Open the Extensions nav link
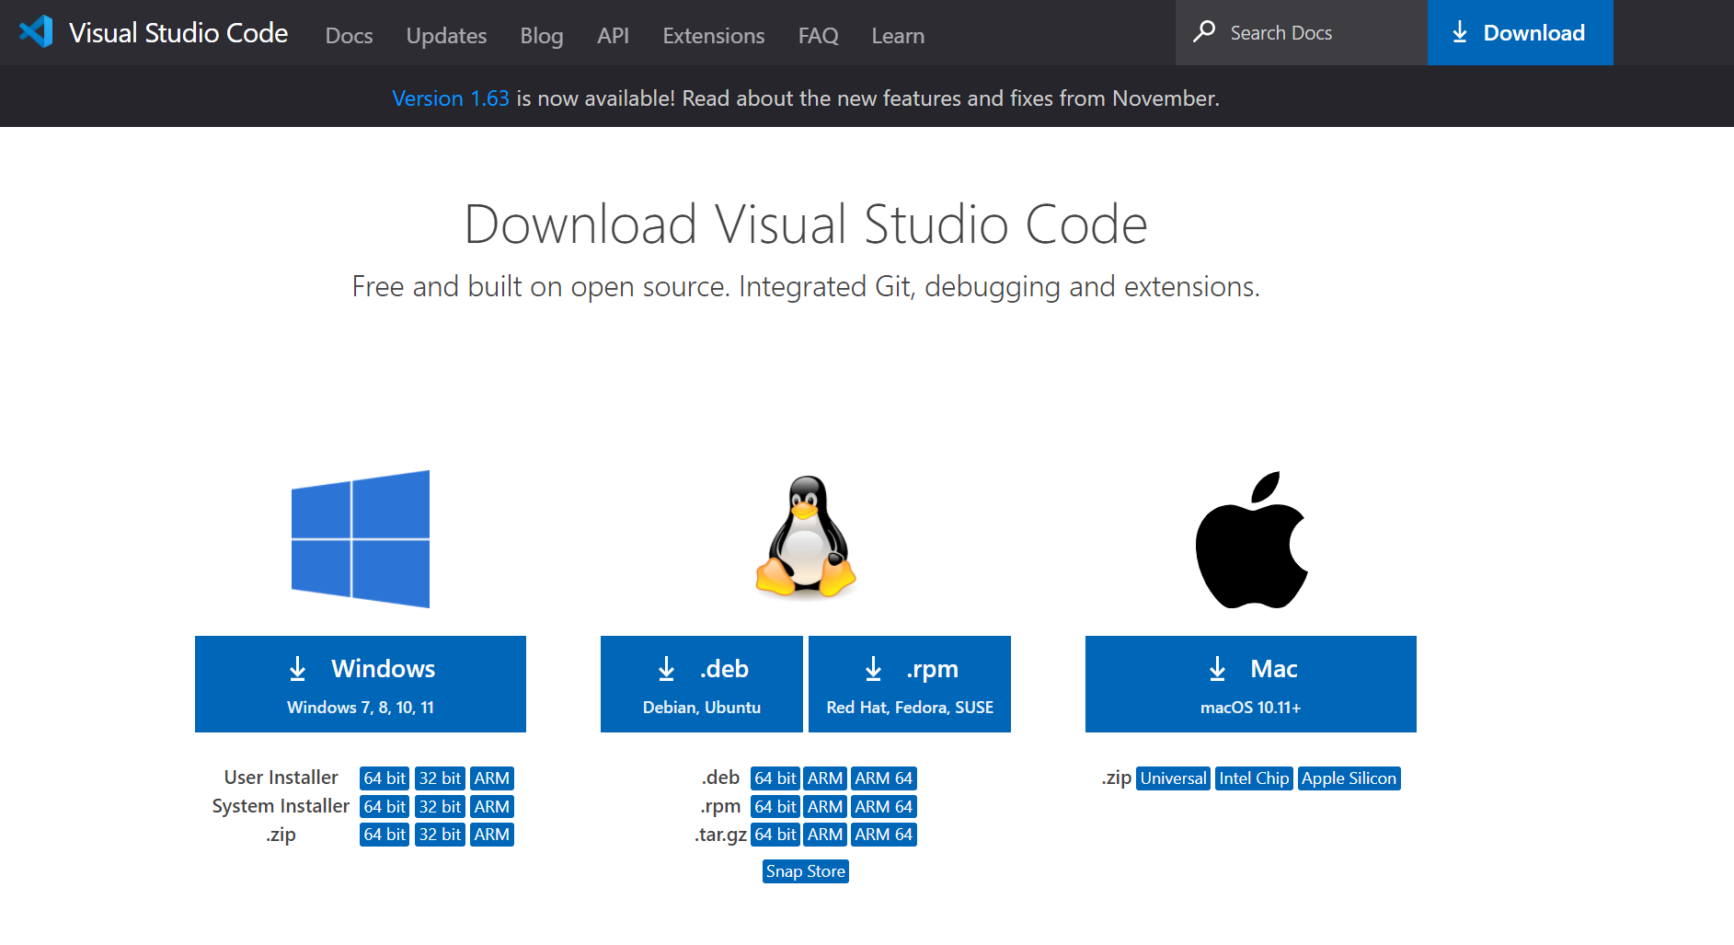 (714, 36)
